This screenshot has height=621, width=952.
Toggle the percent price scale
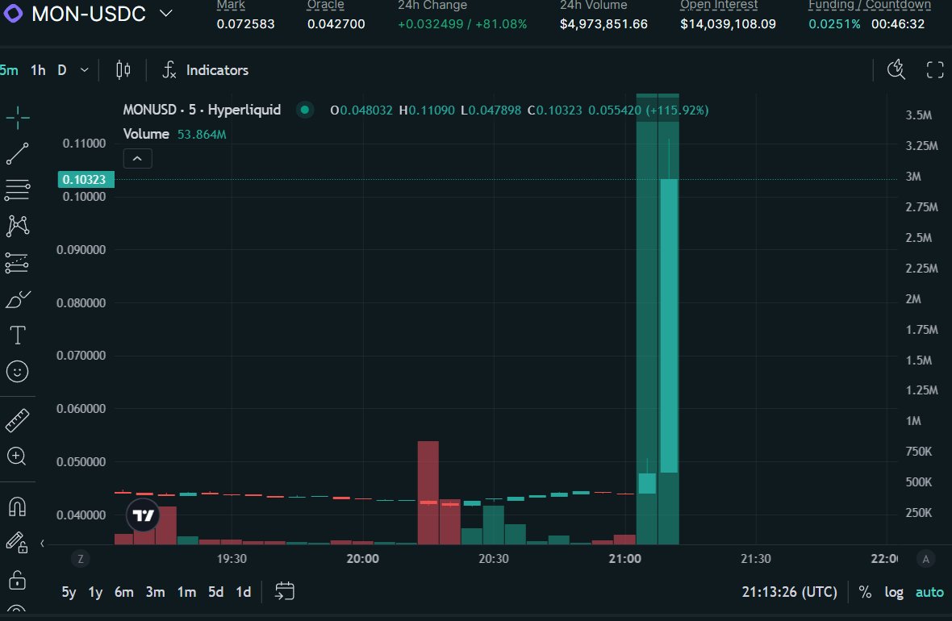tap(865, 592)
